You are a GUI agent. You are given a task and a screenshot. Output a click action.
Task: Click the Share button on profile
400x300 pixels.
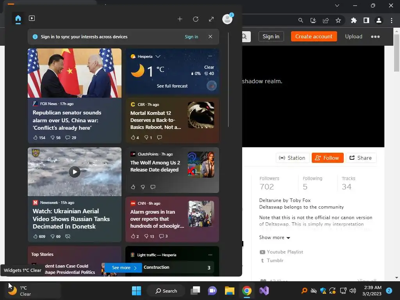point(361,158)
